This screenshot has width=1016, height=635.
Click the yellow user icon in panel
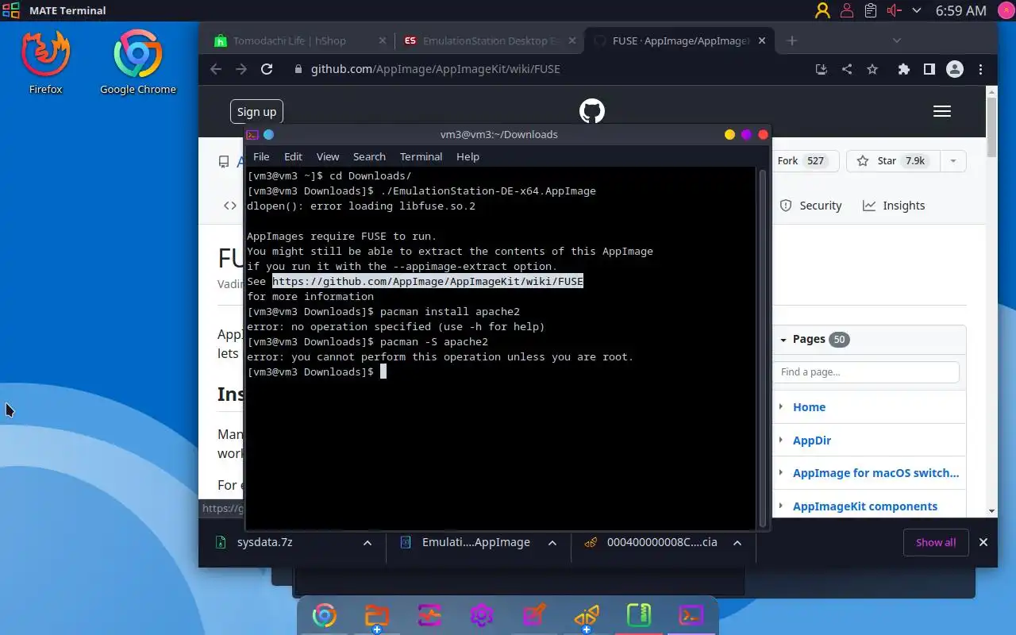823,10
